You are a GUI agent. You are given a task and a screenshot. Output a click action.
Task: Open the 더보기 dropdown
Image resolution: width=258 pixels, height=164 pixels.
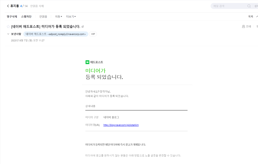click(71, 17)
